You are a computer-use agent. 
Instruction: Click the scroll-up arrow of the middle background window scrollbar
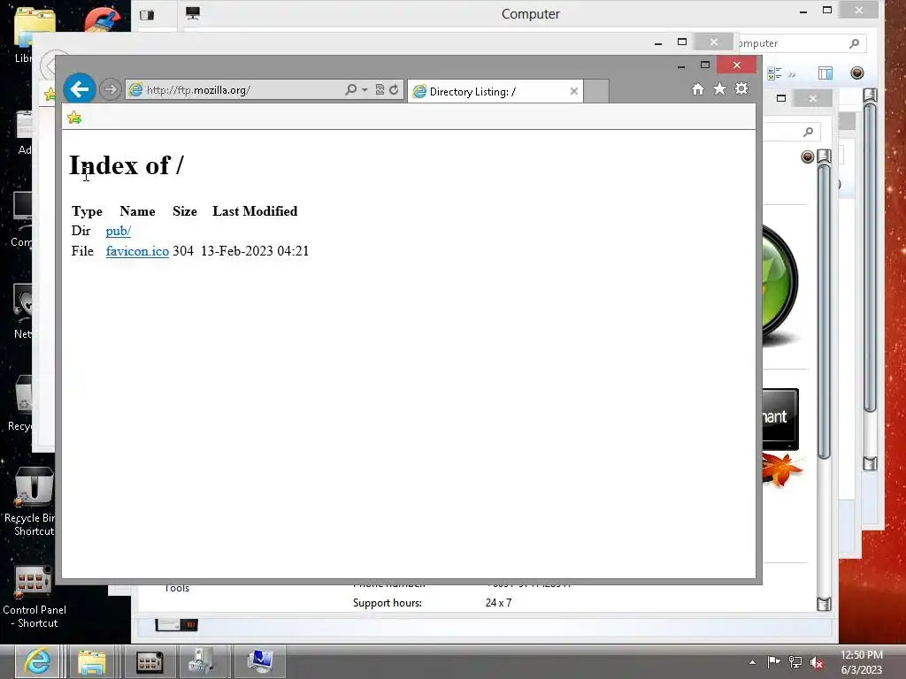coord(824,156)
